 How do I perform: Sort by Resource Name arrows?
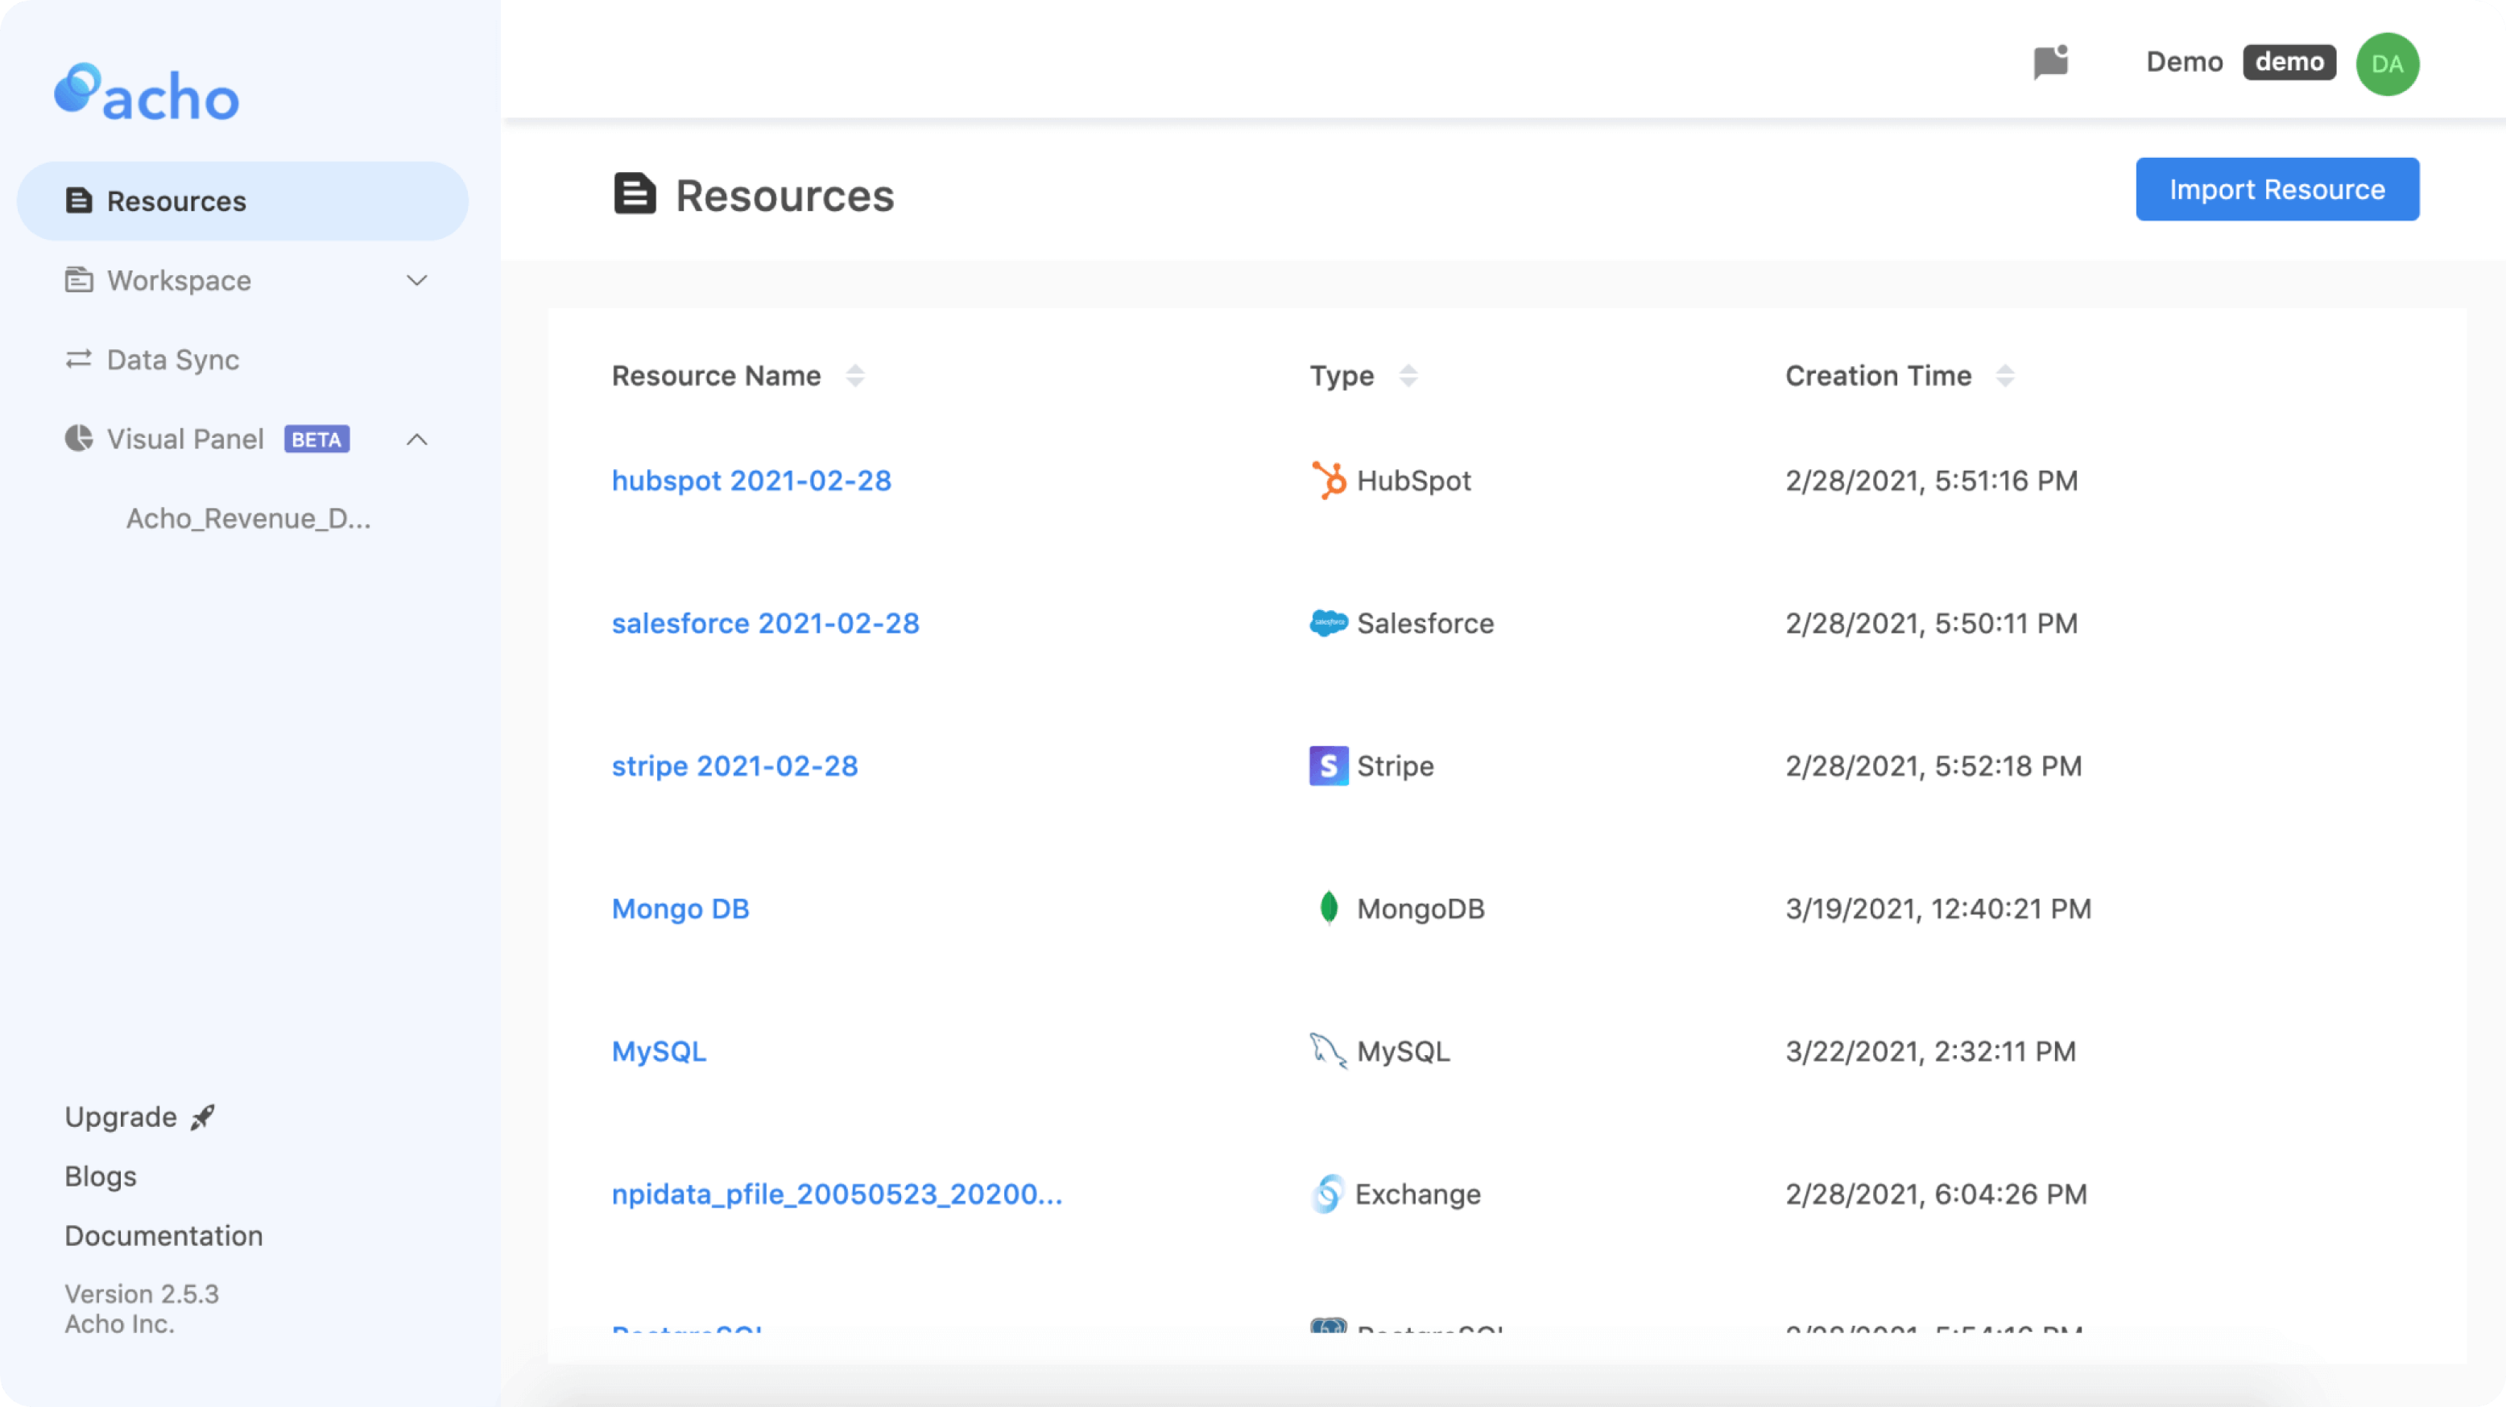point(855,375)
